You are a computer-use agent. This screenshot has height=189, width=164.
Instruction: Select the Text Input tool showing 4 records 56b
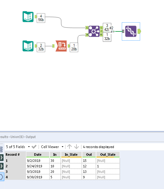[28, 16]
